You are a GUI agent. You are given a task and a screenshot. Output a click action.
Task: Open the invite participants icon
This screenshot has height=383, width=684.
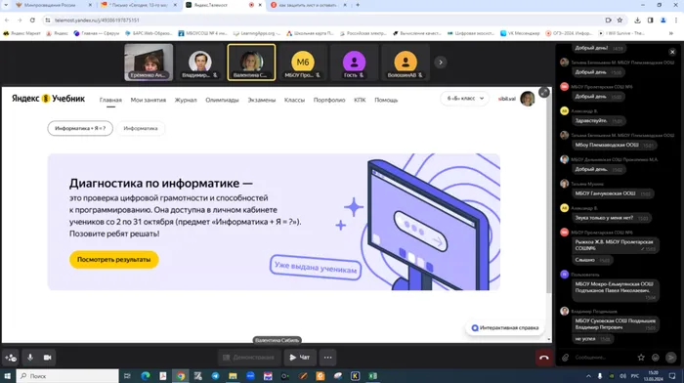click(11, 358)
